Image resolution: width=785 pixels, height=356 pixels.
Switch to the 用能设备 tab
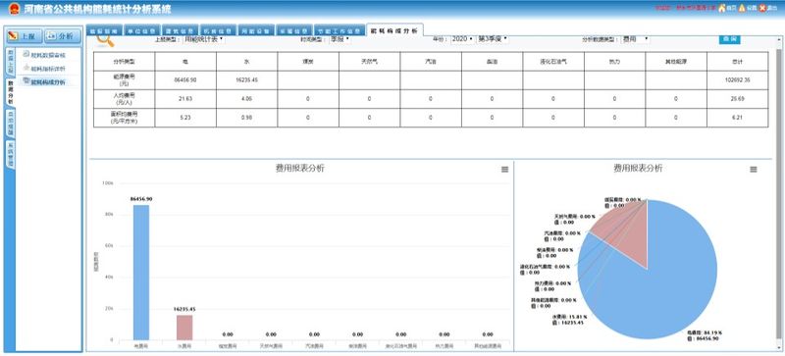pos(256,30)
